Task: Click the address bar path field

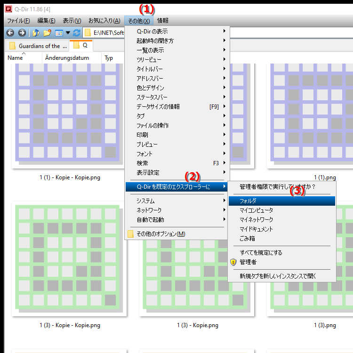Action: (108, 33)
